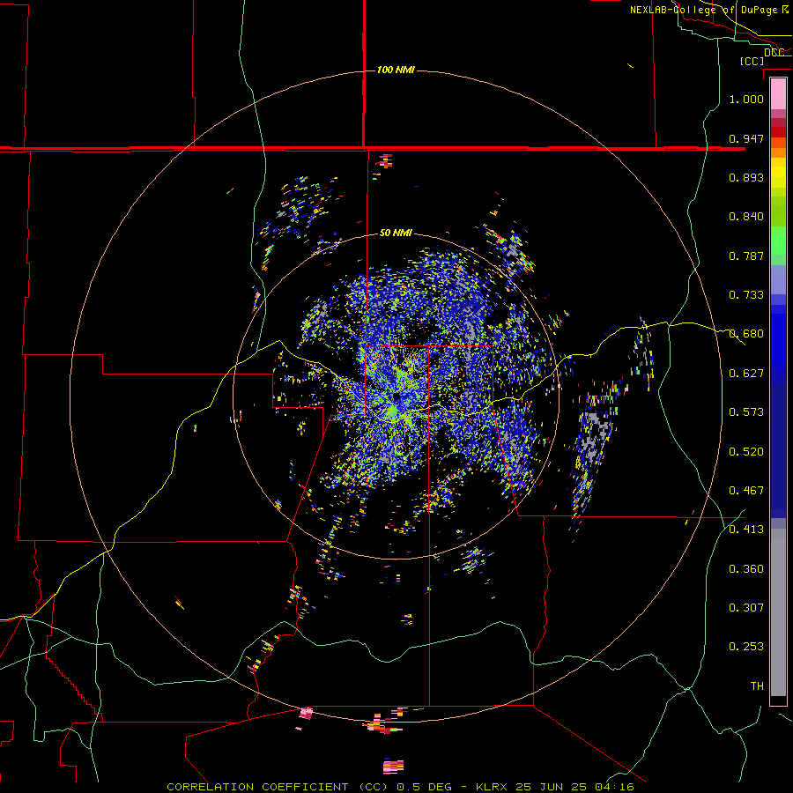Select the 0.840 legend value
The height and width of the screenshot is (793, 793).
coord(746,217)
